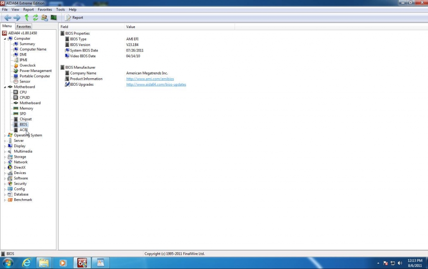Open the Chipset tree entry
428x269 pixels.
(25, 119)
